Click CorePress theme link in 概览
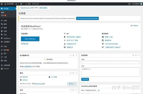The width and height of the screenshot is (143, 94). tap(38, 84)
